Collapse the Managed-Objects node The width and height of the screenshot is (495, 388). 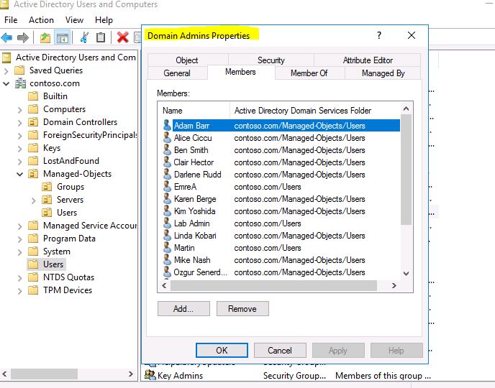coord(20,174)
